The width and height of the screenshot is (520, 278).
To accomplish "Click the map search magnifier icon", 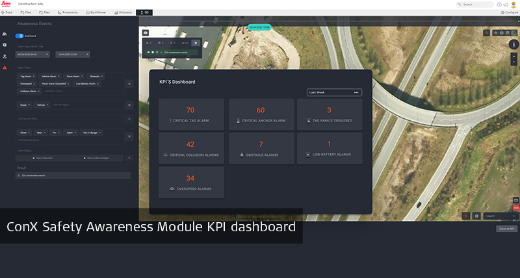I will coord(487,32).
